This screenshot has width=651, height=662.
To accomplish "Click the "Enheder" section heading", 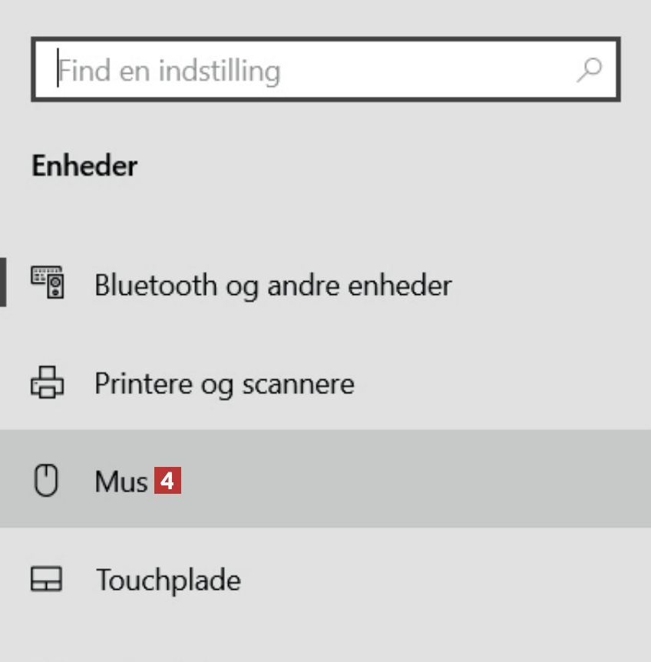I will (84, 166).
